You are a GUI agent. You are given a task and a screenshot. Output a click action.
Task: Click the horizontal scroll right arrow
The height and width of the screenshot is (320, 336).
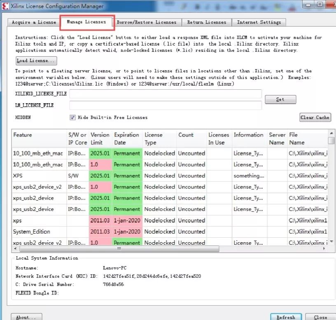324,249
